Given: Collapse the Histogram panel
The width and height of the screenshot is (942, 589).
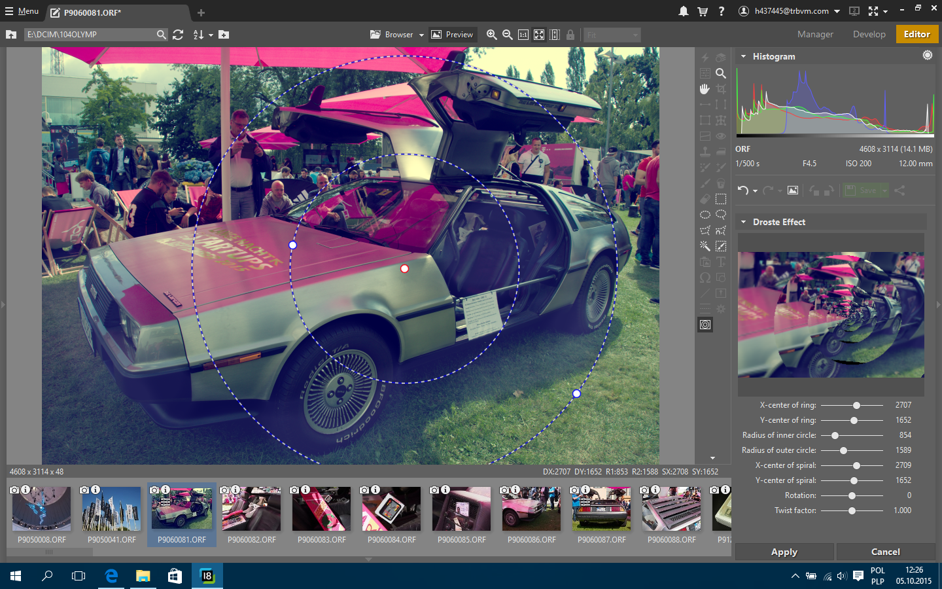Looking at the screenshot, I should (743, 57).
